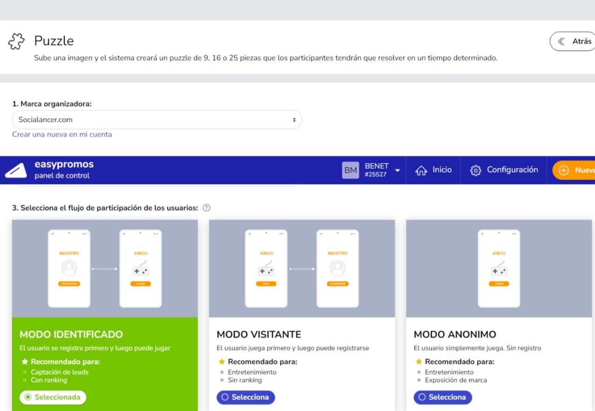
Task: Click the 'Exposición de marca' text
Action: tap(456, 380)
